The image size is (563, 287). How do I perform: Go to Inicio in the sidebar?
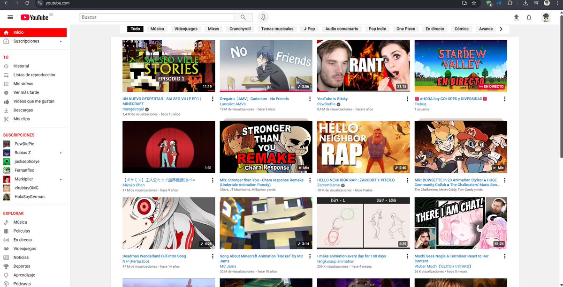pos(33,33)
